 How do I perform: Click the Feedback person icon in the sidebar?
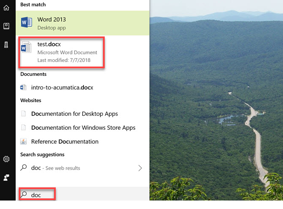click(6, 177)
